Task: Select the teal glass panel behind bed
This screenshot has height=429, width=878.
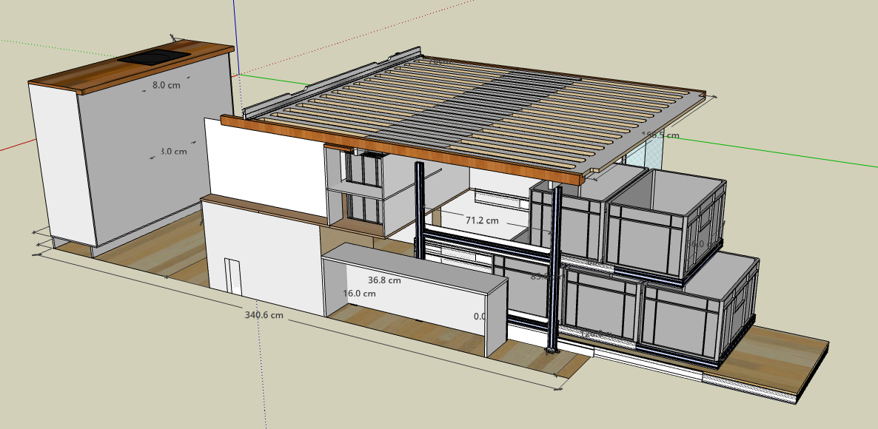Action: coord(644,154)
